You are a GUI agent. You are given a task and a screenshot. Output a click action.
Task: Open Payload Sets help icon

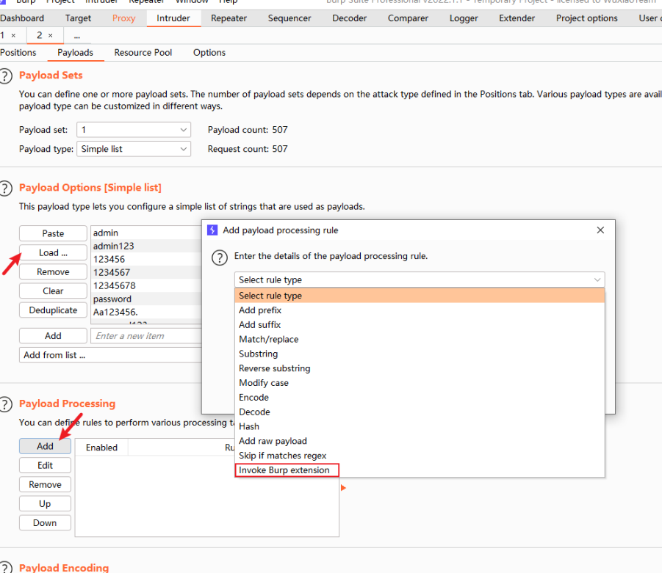click(5, 76)
